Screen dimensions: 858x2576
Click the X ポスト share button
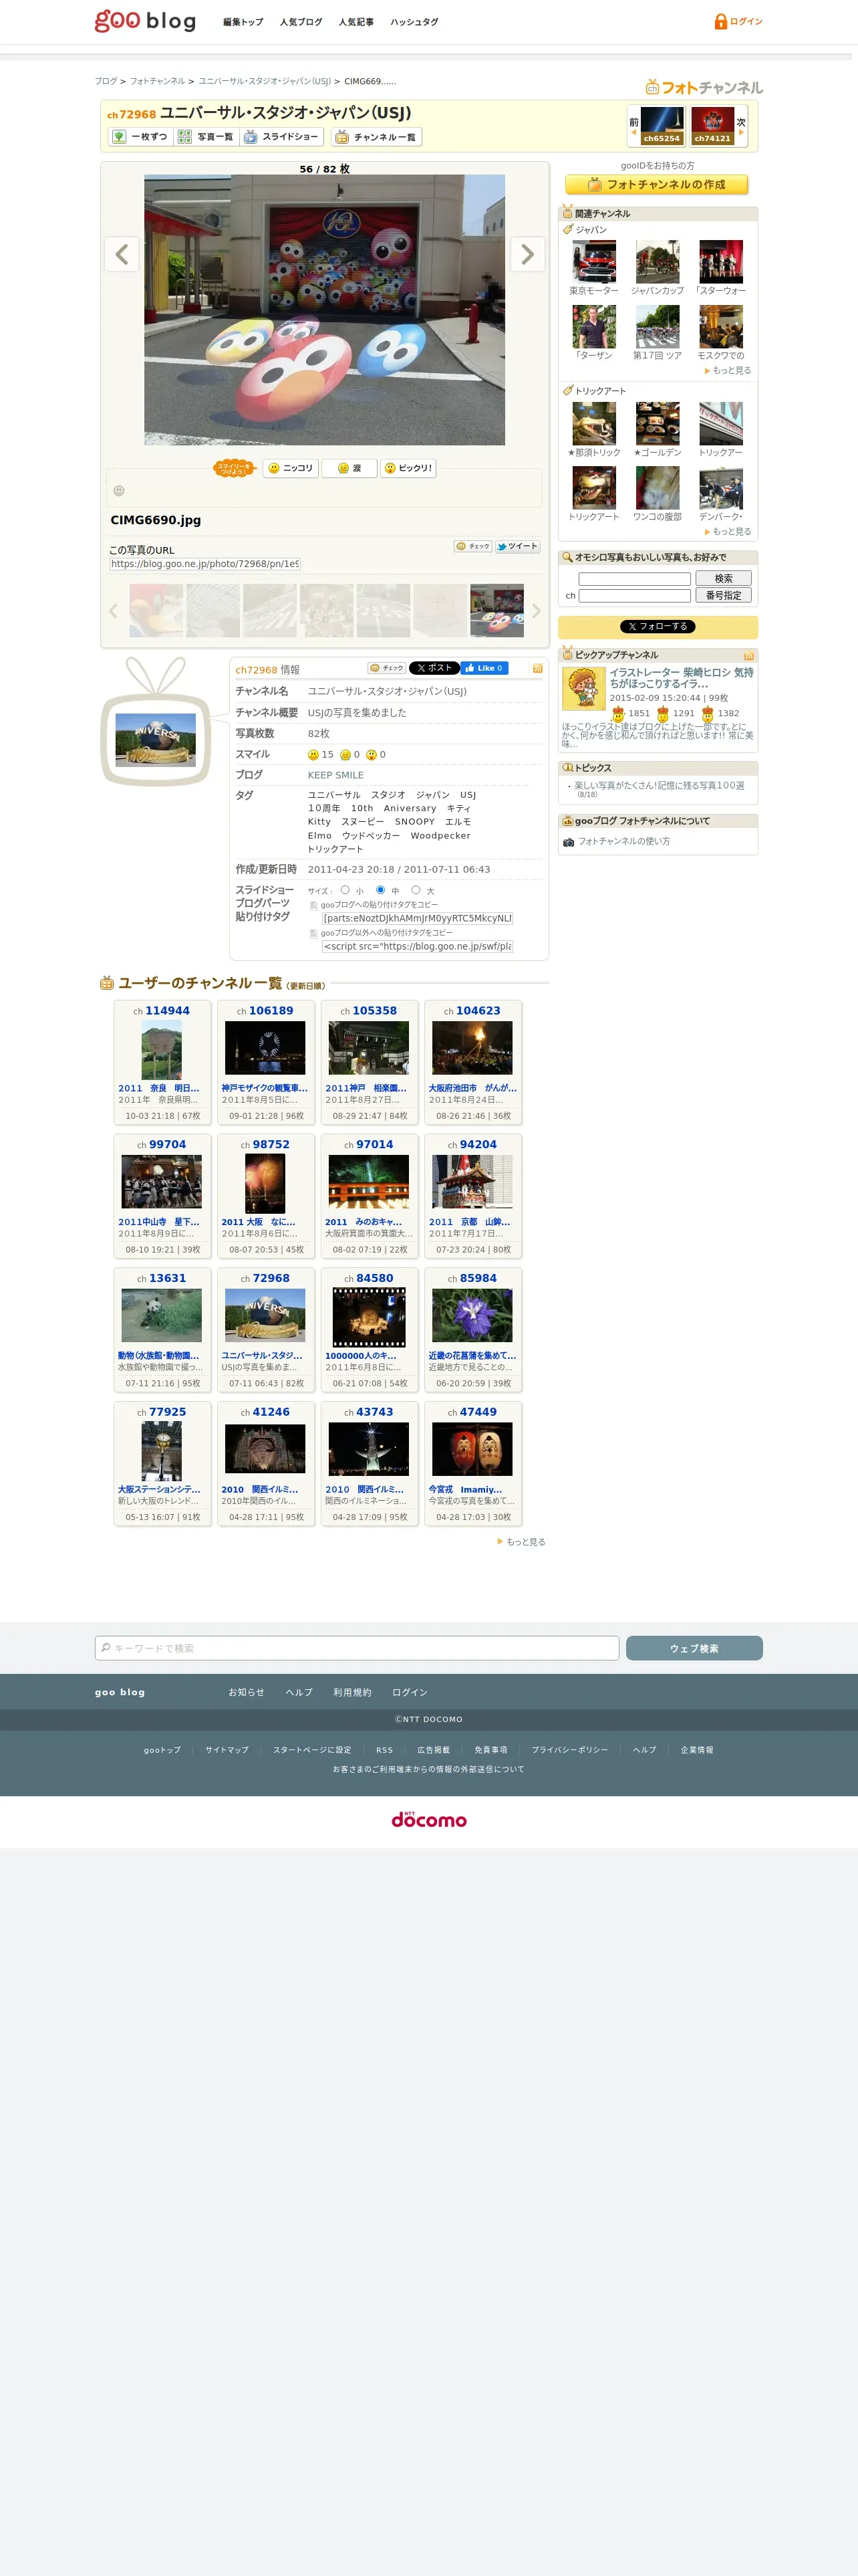(x=434, y=668)
